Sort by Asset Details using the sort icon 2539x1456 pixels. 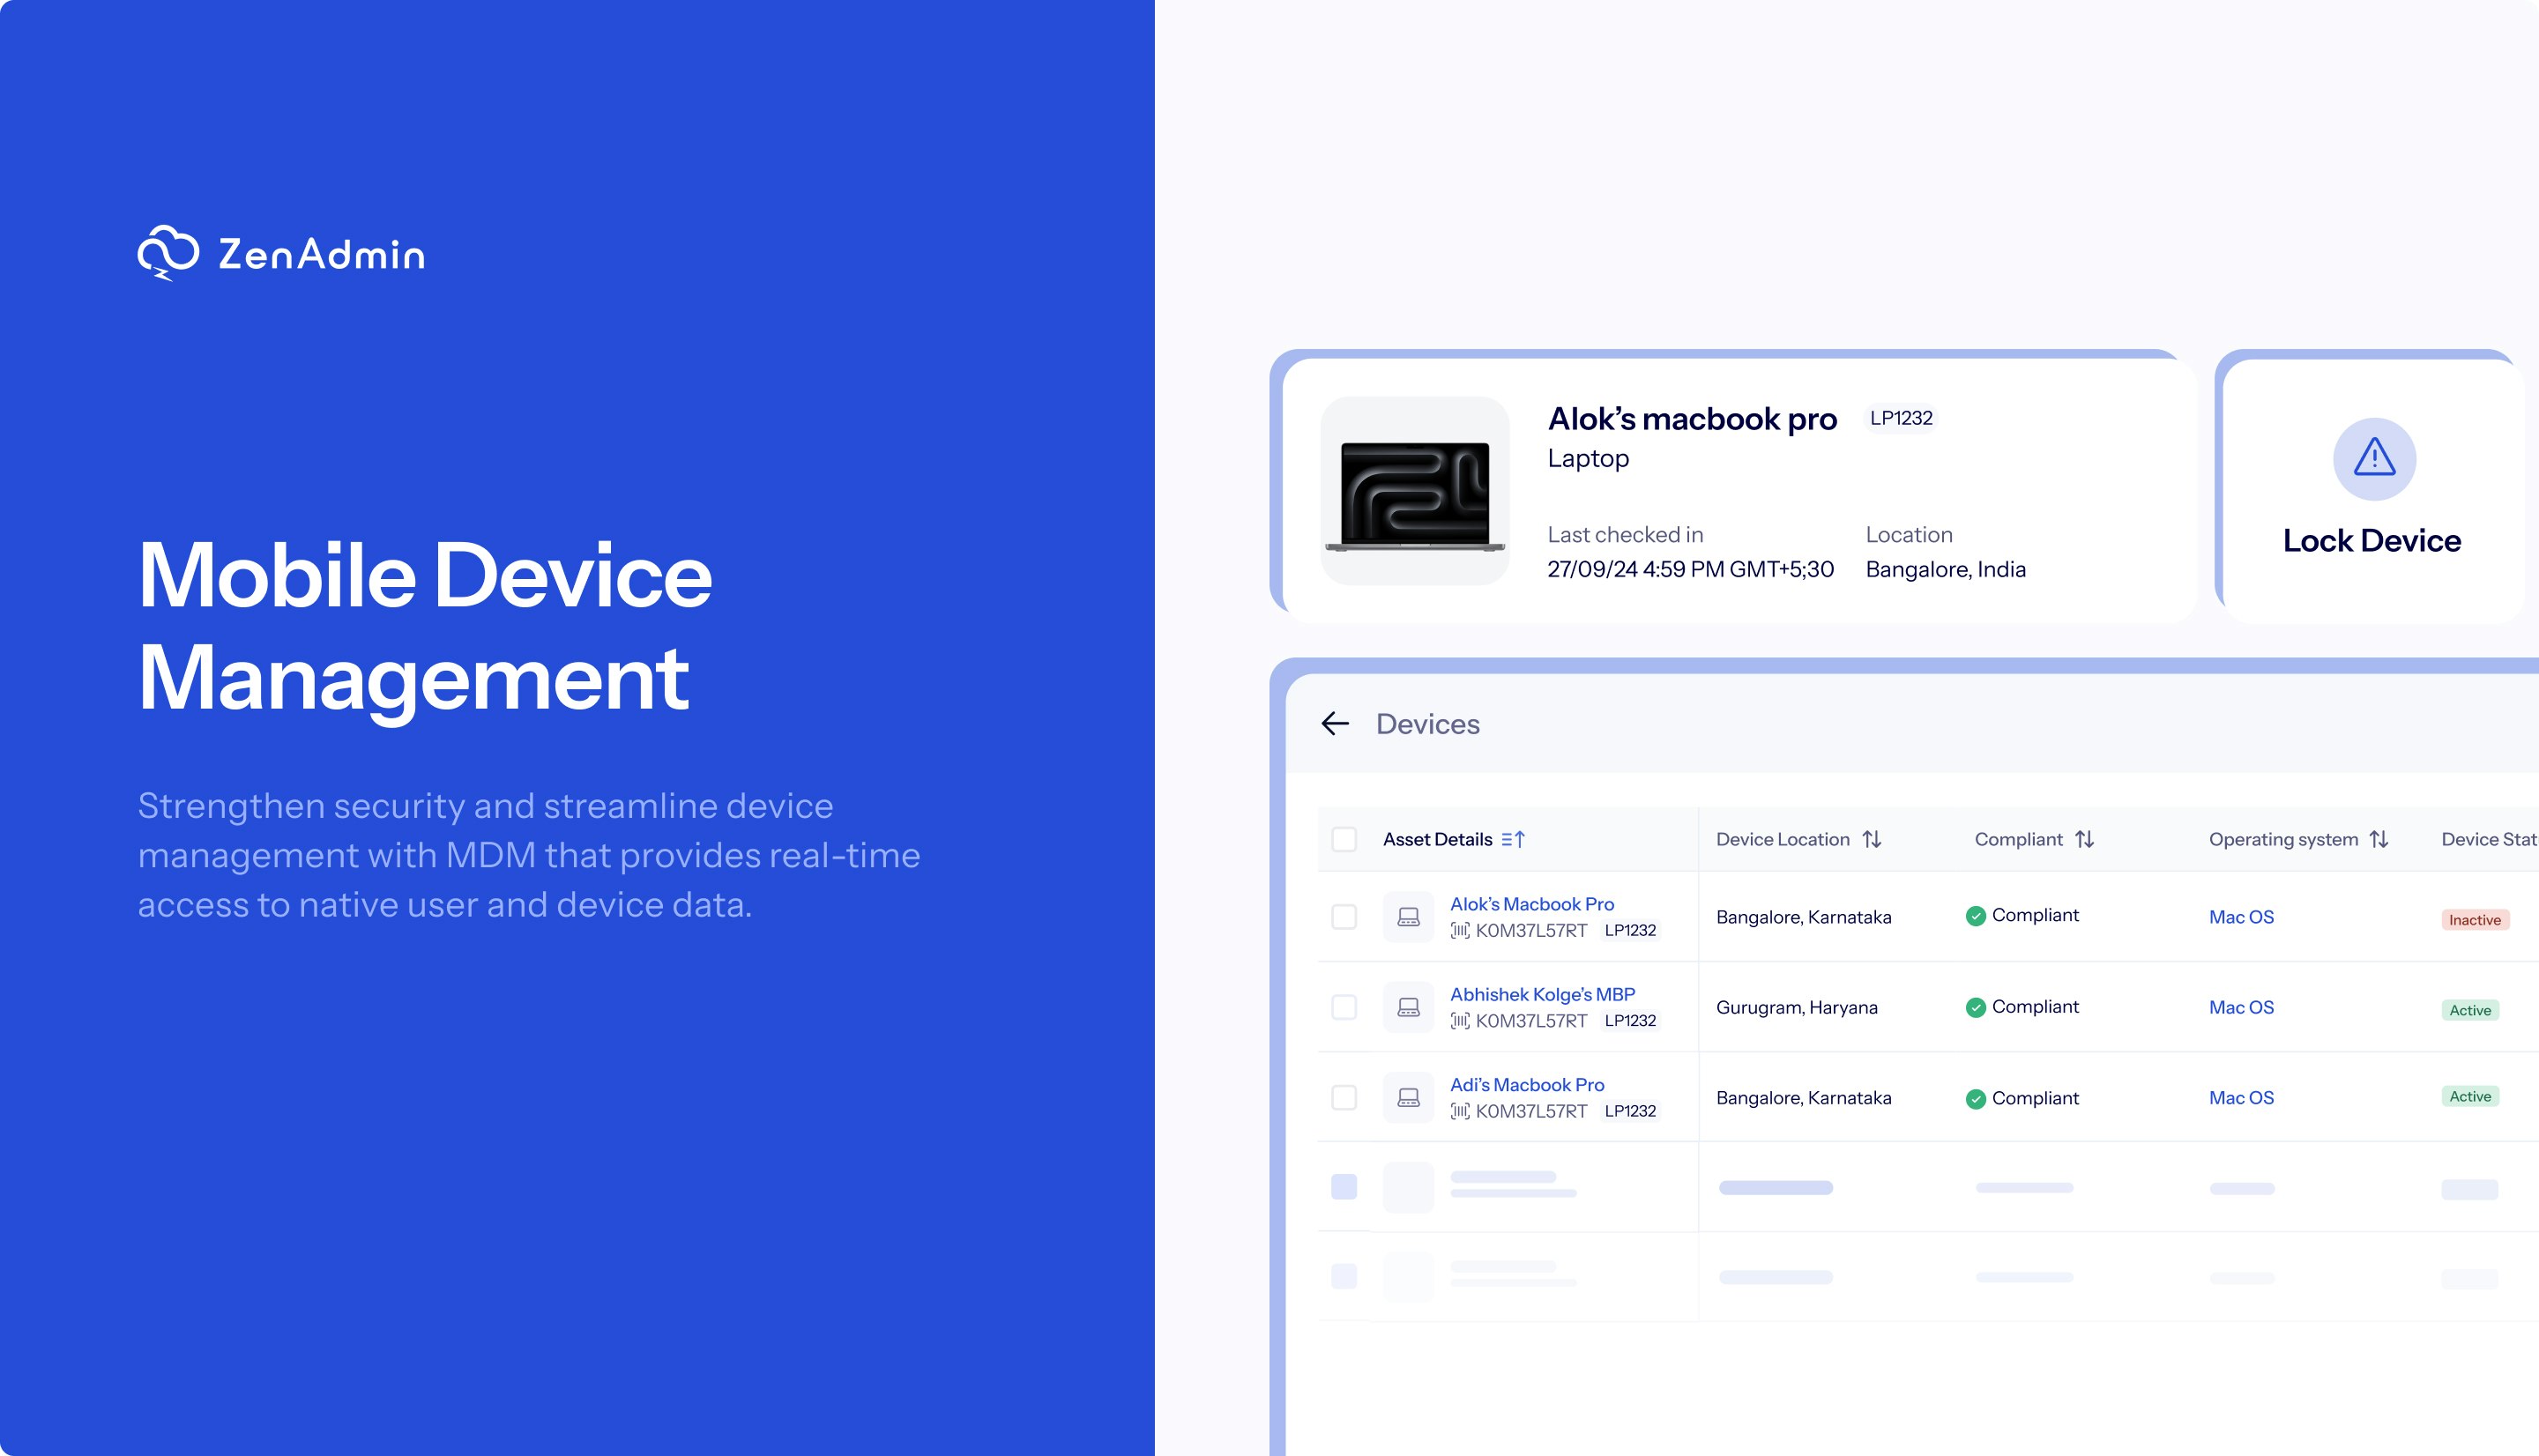coord(1513,840)
